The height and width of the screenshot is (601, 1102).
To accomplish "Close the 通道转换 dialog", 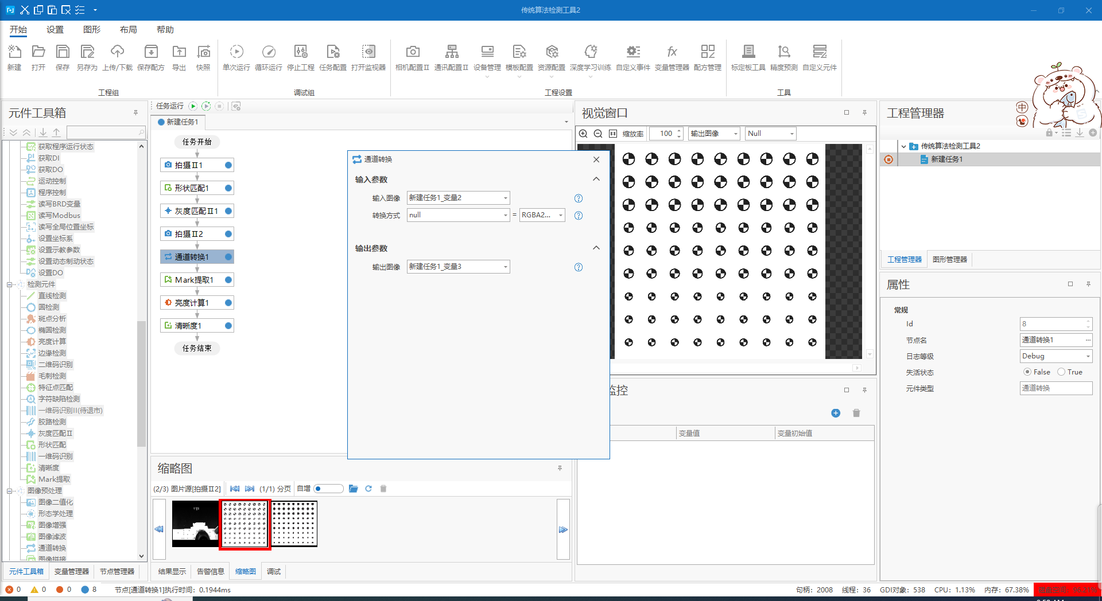I will (x=596, y=159).
